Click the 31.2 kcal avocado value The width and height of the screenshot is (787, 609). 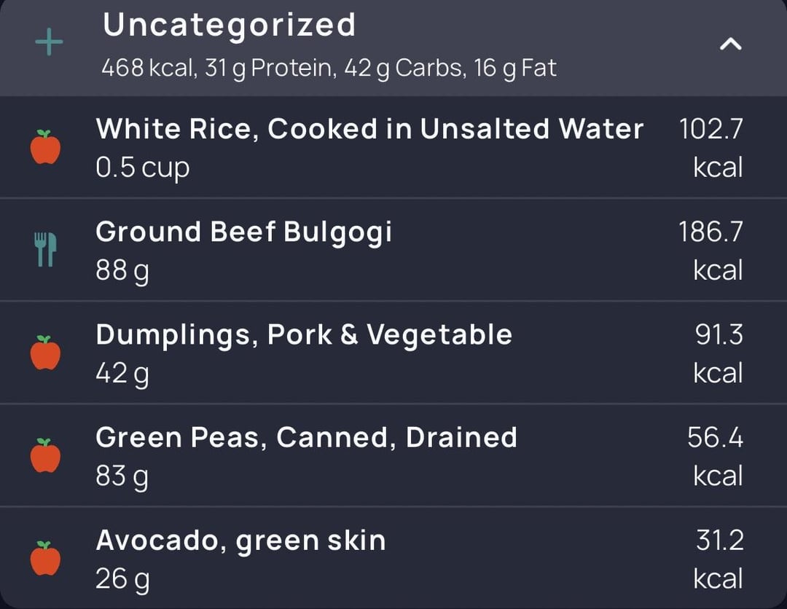tap(719, 559)
